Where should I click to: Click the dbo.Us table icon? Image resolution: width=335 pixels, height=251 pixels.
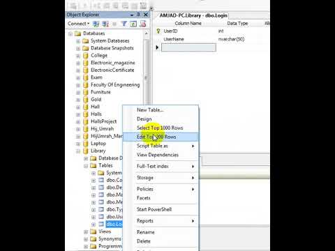[101, 217]
